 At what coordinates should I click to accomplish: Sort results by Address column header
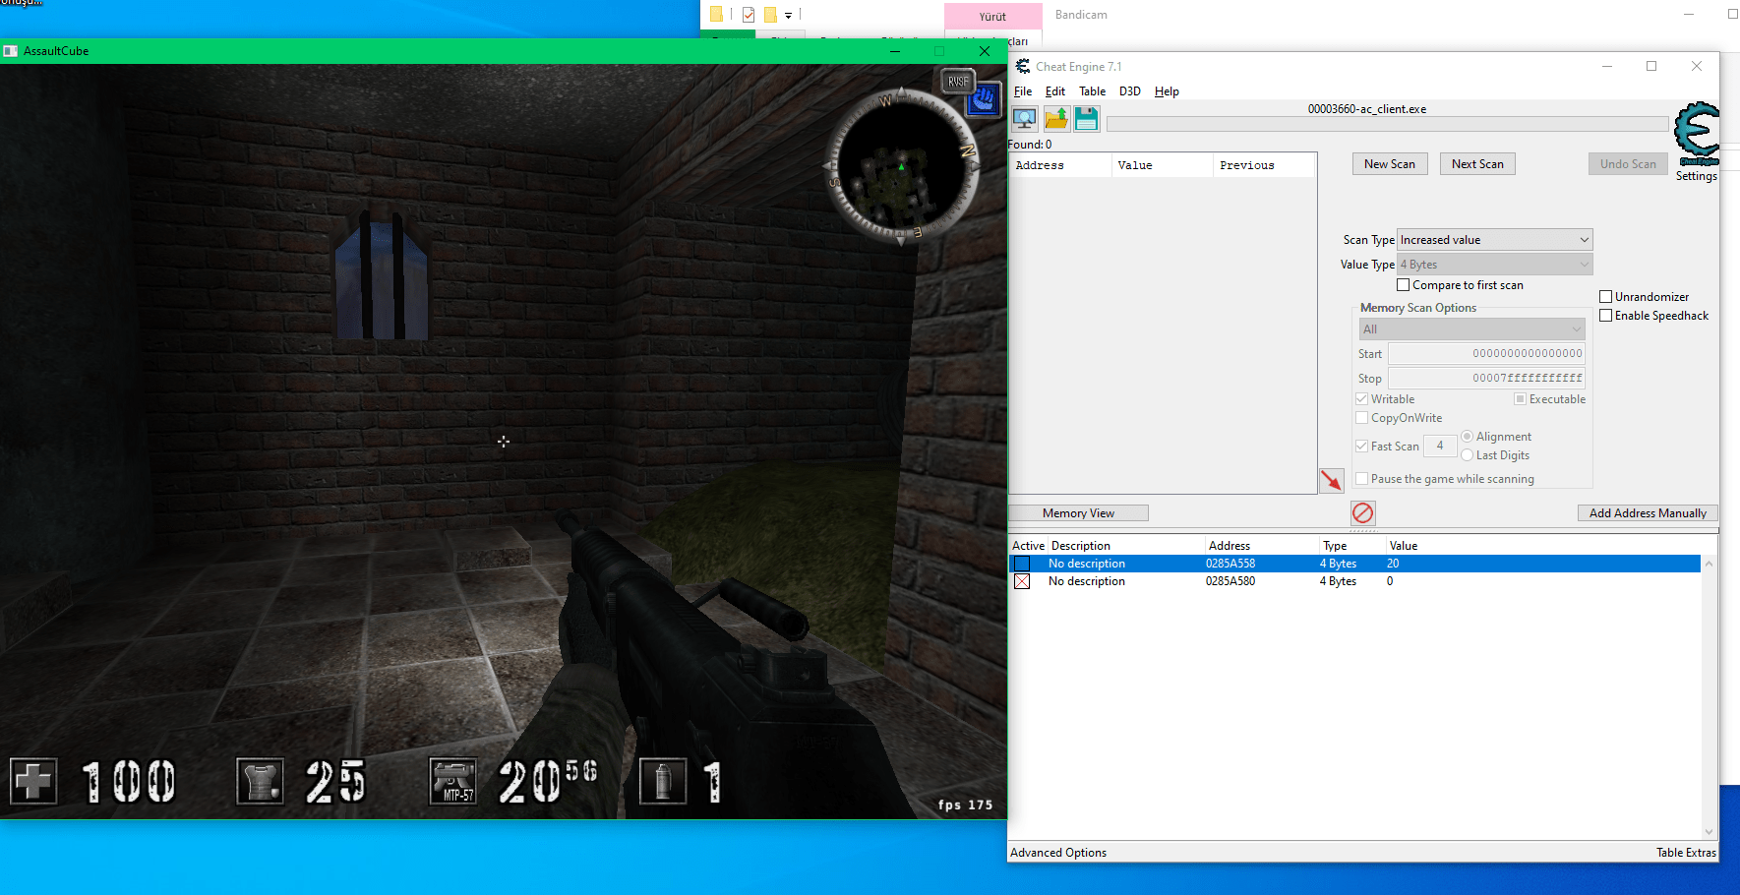(1061, 165)
